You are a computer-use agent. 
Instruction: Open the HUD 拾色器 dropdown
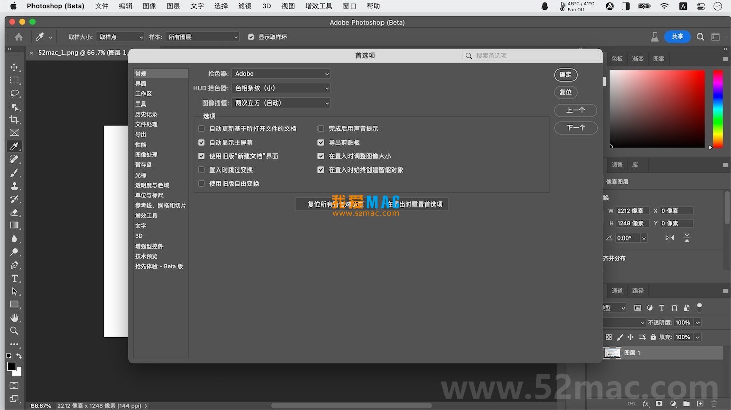(281, 88)
